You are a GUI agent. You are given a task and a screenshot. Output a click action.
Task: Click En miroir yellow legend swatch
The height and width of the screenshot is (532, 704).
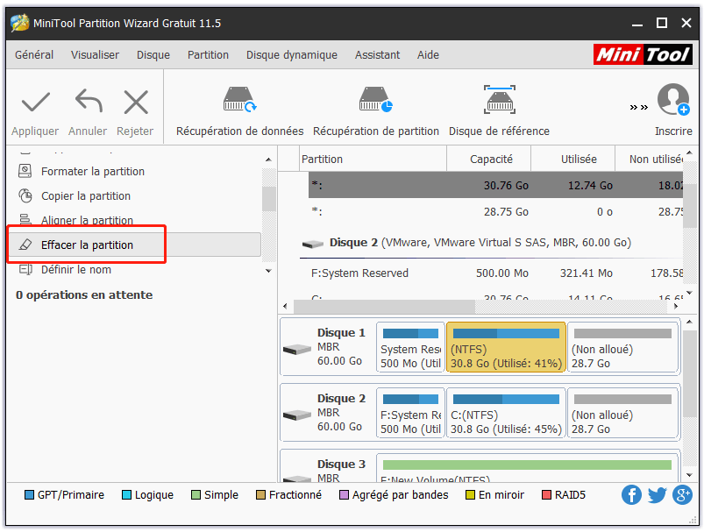click(x=470, y=494)
